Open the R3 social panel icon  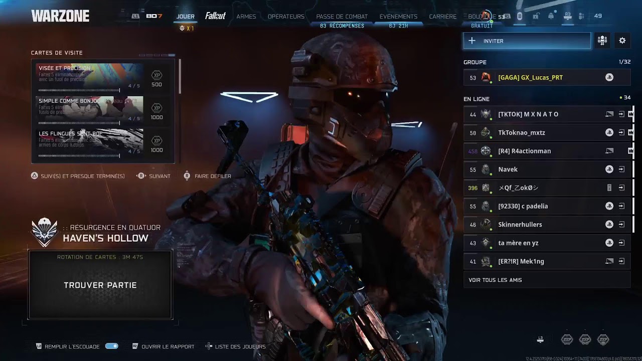568,17
